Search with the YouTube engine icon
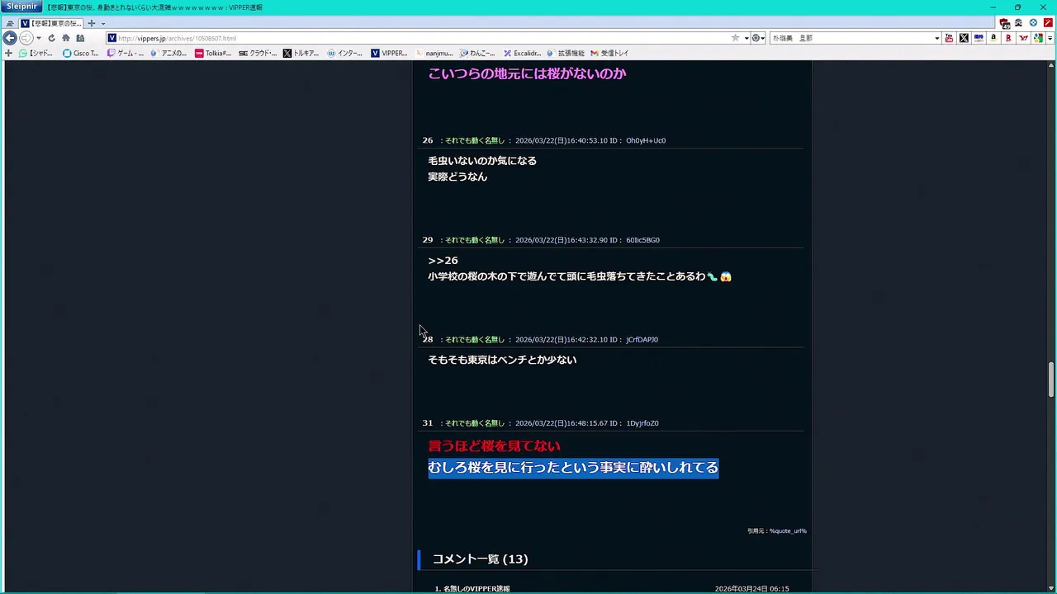1057x594 pixels. tap(949, 38)
